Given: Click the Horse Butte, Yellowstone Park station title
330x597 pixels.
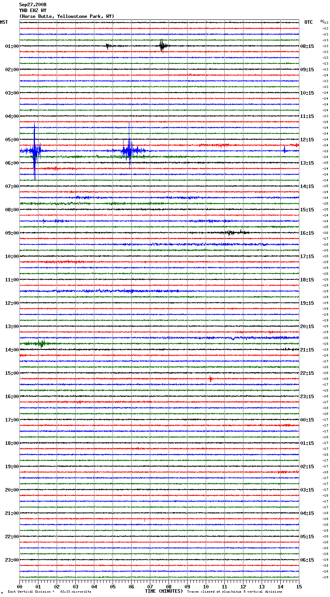Looking at the screenshot, I should click(x=67, y=16).
